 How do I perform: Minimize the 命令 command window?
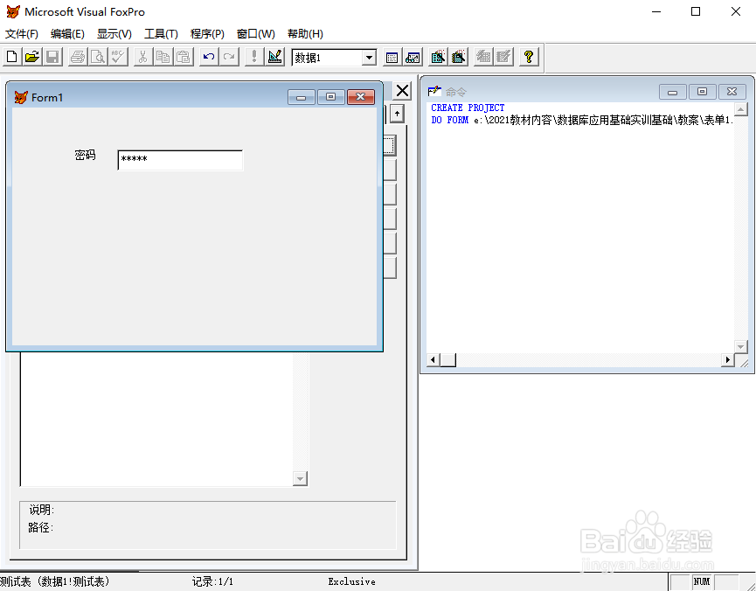click(673, 92)
